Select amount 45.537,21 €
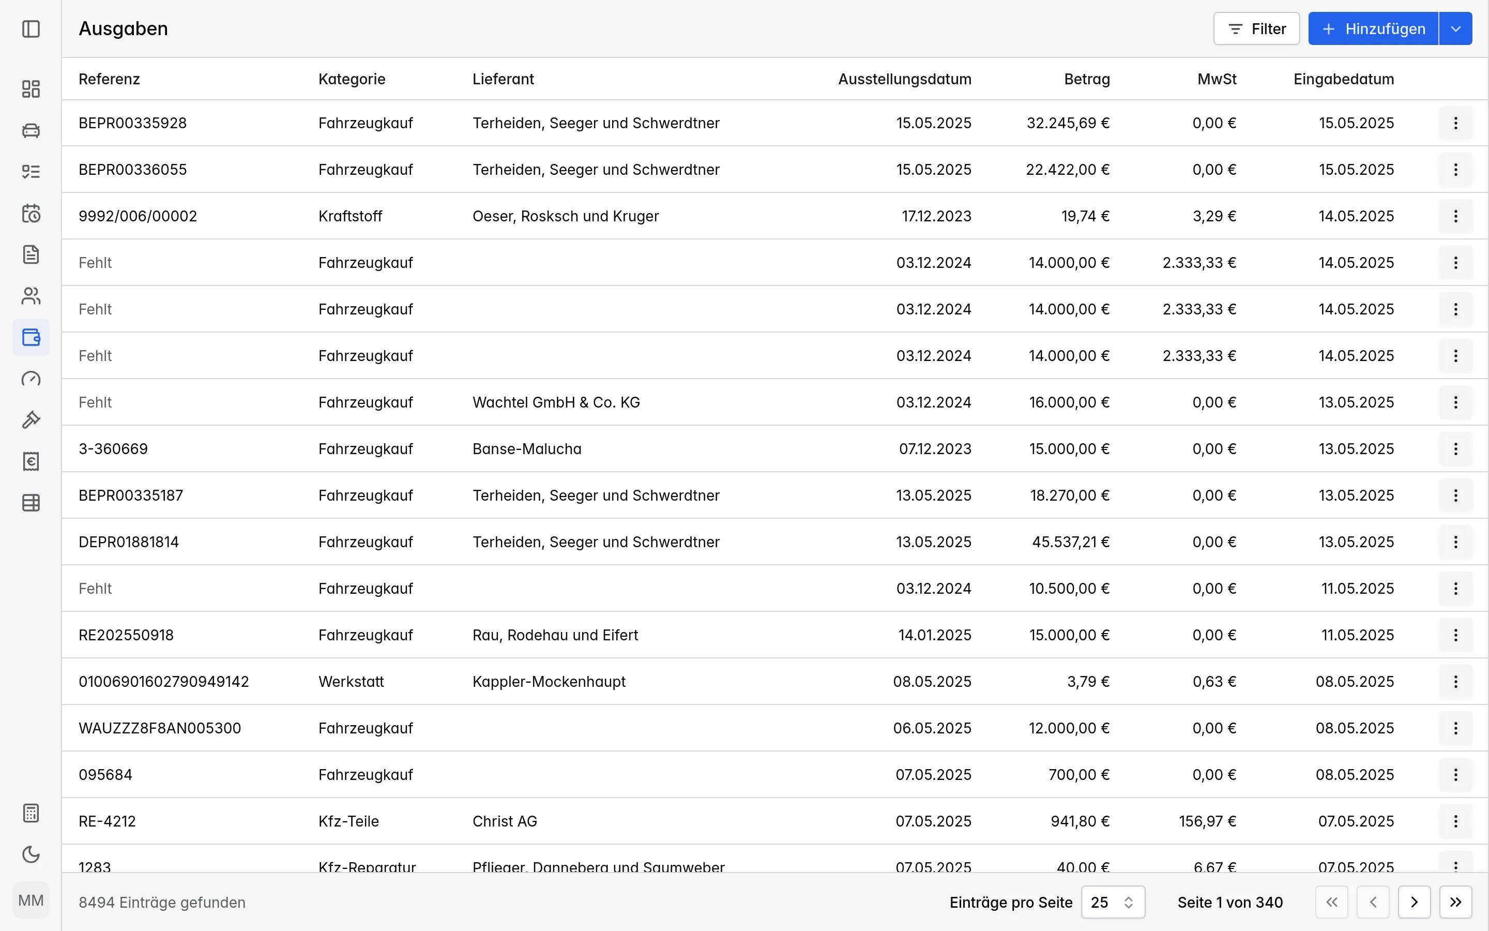The height and width of the screenshot is (931, 1489). point(1071,542)
